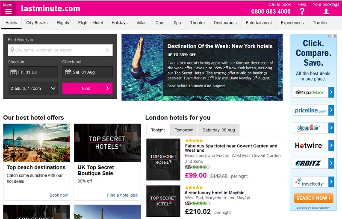
Task: Go to City Breaks tab
Action: [37, 23]
